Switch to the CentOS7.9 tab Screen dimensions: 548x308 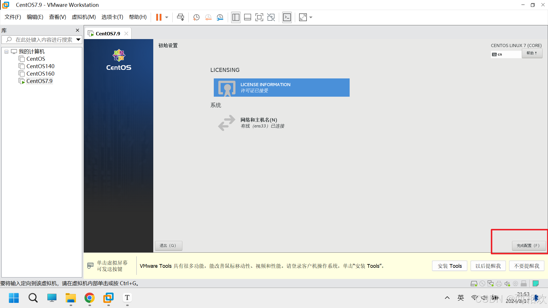coord(108,34)
